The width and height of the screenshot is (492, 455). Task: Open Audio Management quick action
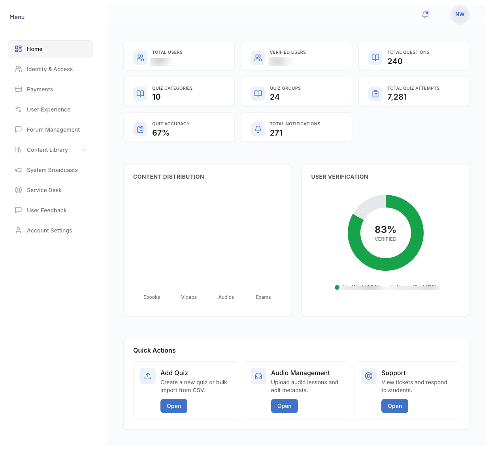tap(285, 406)
